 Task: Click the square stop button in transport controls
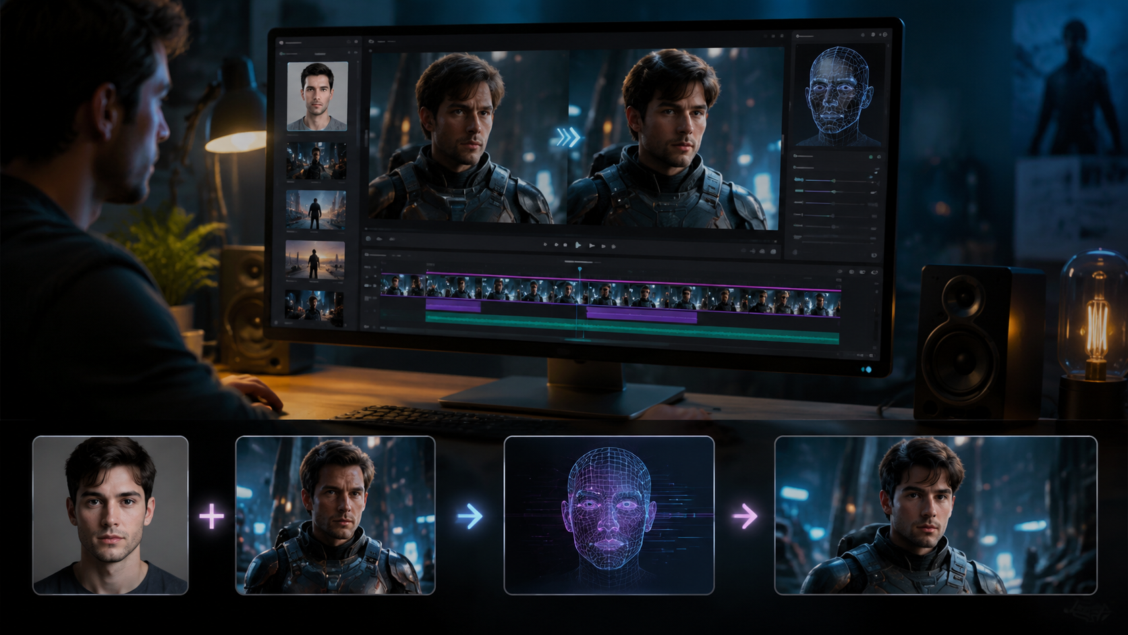(565, 246)
